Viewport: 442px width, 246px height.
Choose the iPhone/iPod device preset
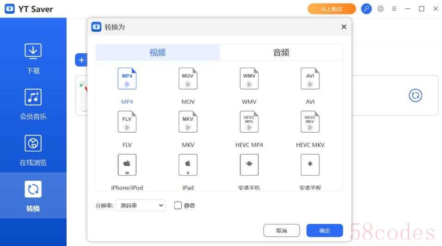[x=127, y=165]
